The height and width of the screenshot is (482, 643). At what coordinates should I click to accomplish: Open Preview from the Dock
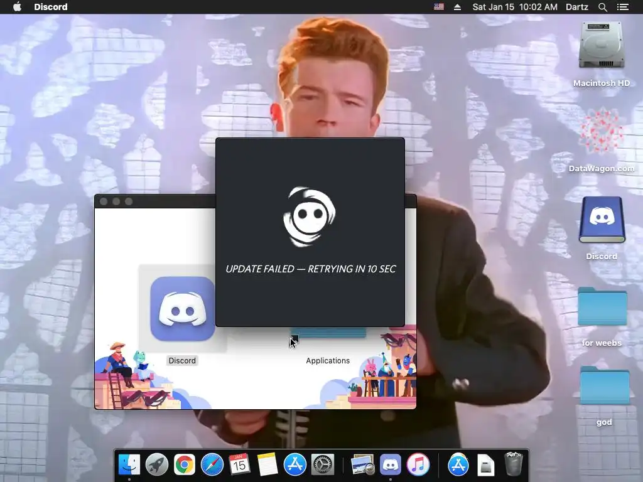[362, 465]
